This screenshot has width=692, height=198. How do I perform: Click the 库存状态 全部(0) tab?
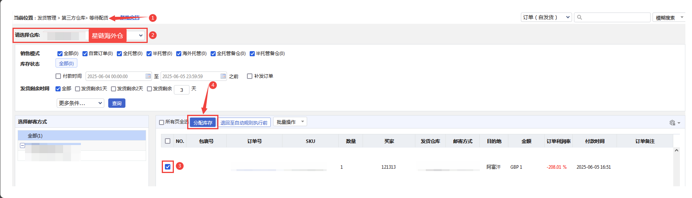click(x=66, y=63)
